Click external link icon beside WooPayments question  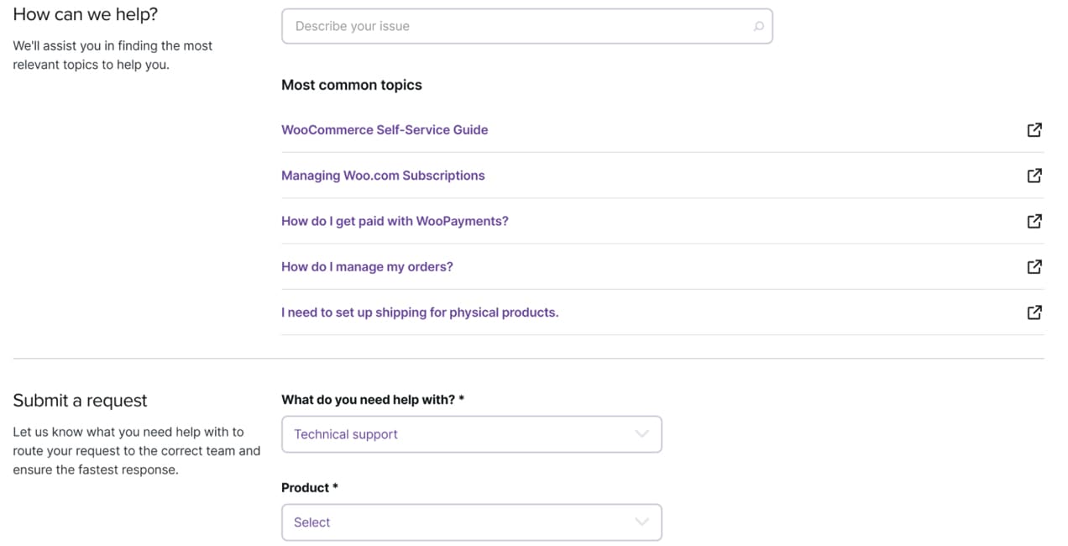[1034, 221]
